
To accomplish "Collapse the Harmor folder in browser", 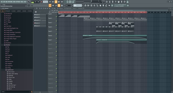I will coord(8,45).
